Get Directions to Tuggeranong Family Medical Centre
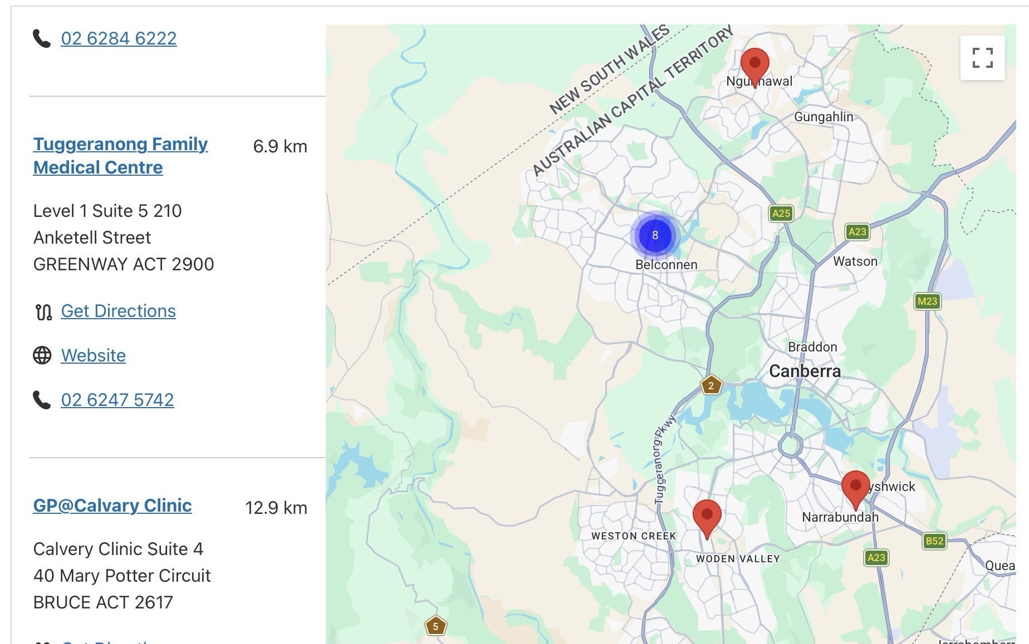The image size is (1029, 644). pyautogui.click(x=118, y=311)
